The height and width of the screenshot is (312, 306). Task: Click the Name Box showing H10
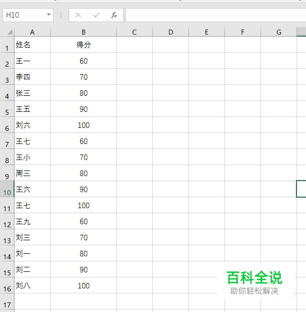pyautogui.click(x=28, y=15)
